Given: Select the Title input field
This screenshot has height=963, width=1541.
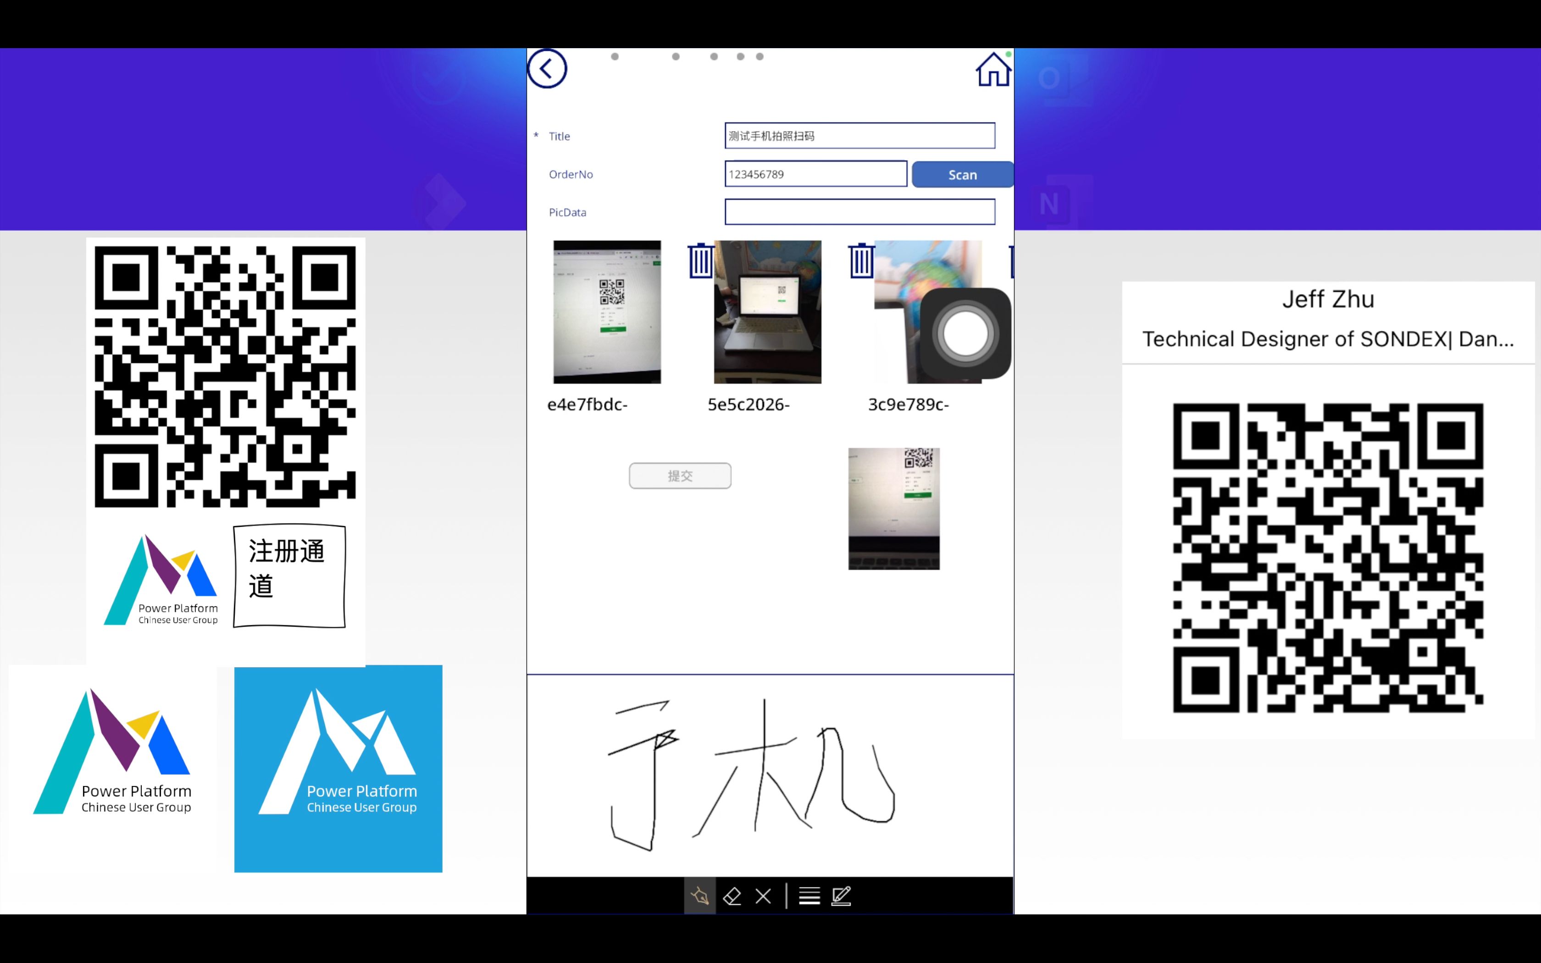Looking at the screenshot, I should (x=860, y=135).
